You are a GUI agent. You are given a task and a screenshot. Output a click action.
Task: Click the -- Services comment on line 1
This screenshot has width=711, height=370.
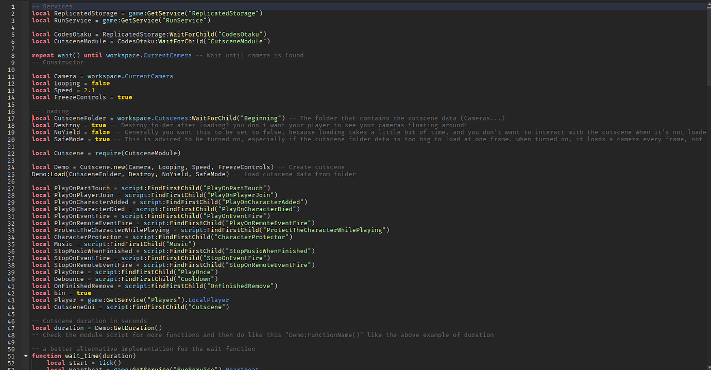click(x=52, y=6)
